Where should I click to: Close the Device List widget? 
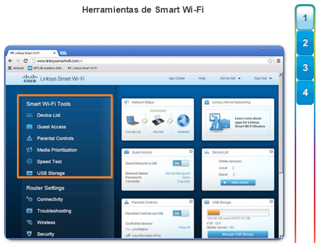(x=271, y=151)
